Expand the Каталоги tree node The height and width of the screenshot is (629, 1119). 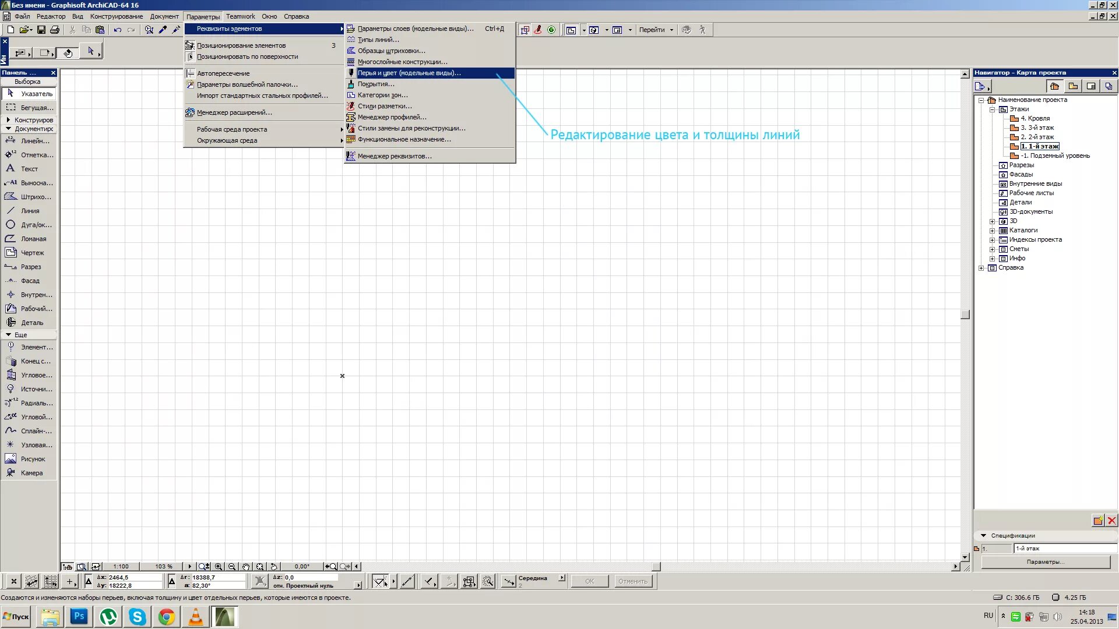click(992, 231)
